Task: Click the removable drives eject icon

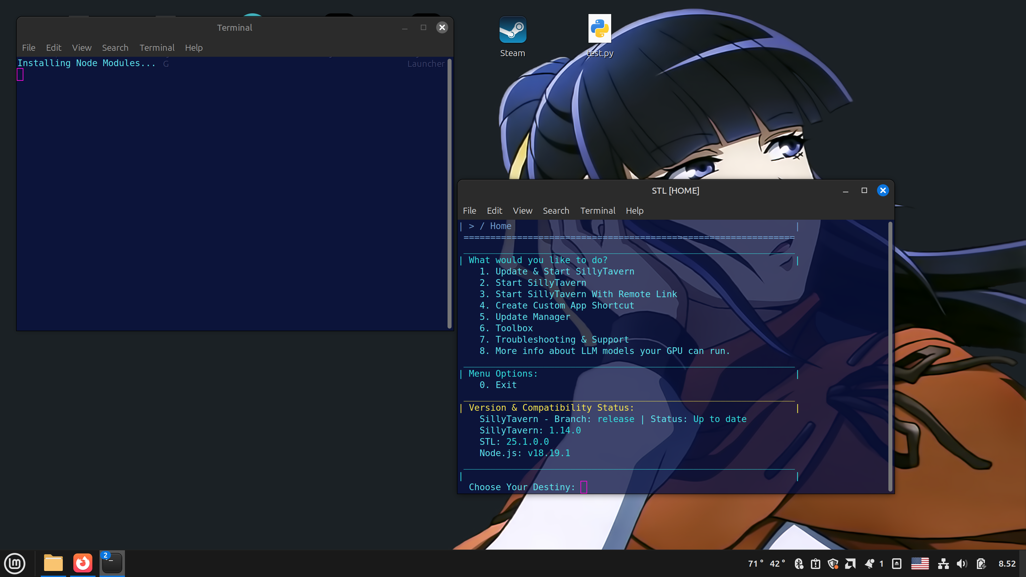Action: pos(896,563)
